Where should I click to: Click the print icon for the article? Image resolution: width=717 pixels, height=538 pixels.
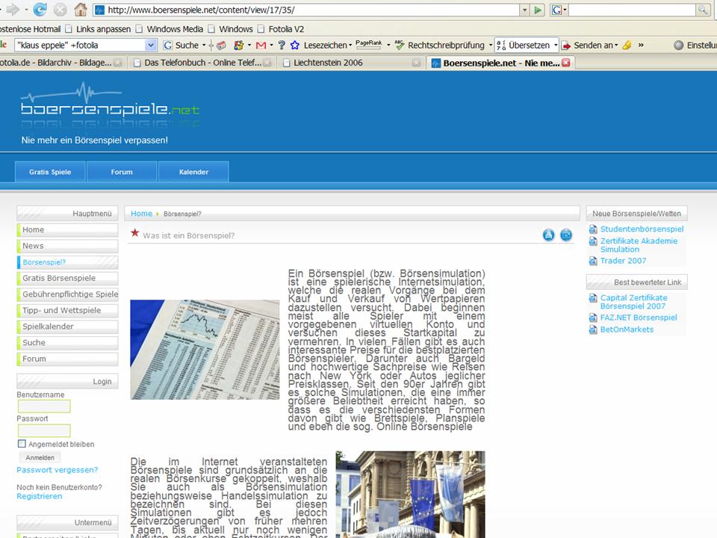[548, 235]
